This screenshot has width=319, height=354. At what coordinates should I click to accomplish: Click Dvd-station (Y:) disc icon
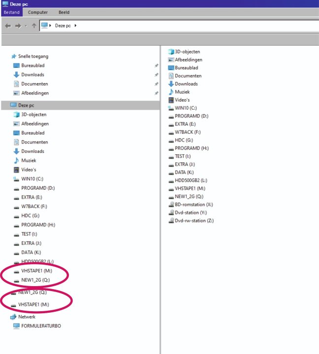tap(171, 213)
